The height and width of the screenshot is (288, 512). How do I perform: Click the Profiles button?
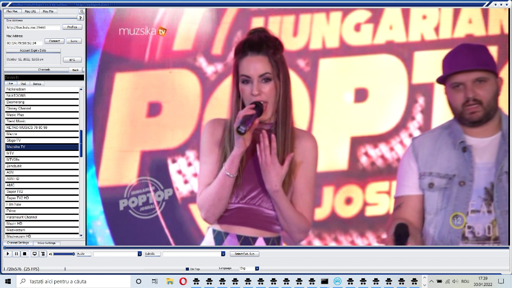(72, 27)
